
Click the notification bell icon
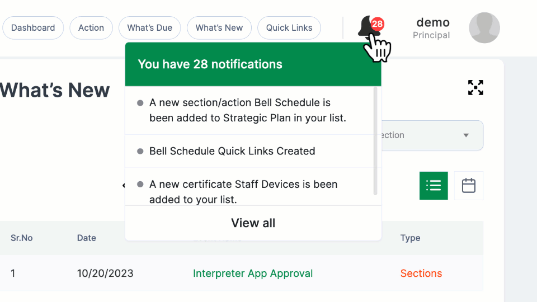coord(368,26)
